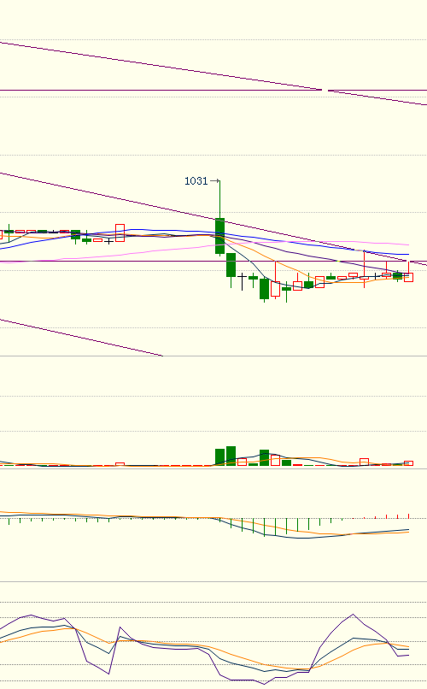This screenshot has width=427, height=689.
Task: Click the end of the lowest descending purple trendline
Action: point(161,355)
